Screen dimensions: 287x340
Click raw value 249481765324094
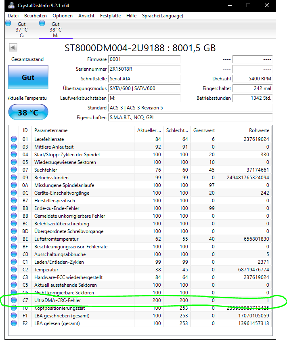click(248, 178)
